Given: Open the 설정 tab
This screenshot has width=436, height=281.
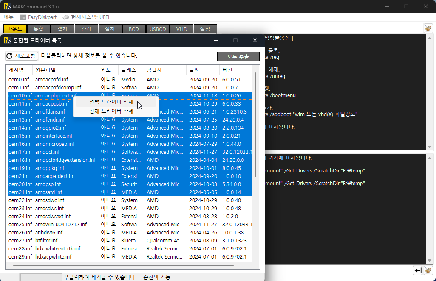Looking at the screenshot, I should pyautogui.click(x=205, y=29).
